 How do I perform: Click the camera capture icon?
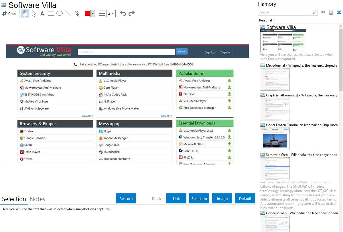click(323, 12)
